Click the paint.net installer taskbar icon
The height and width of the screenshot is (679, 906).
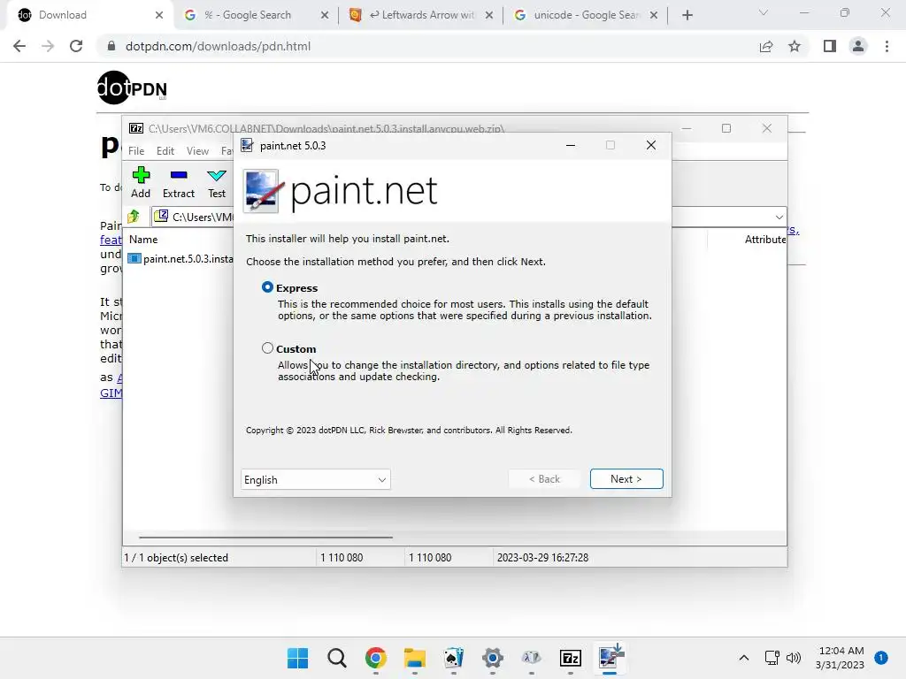pyautogui.click(x=610, y=657)
